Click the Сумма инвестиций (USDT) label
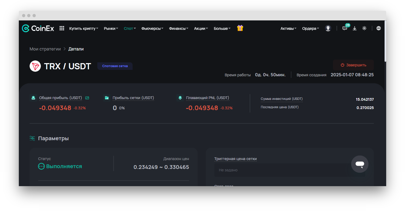Image resolution: width=405 pixels, height=213 pixels. (282, 99)
